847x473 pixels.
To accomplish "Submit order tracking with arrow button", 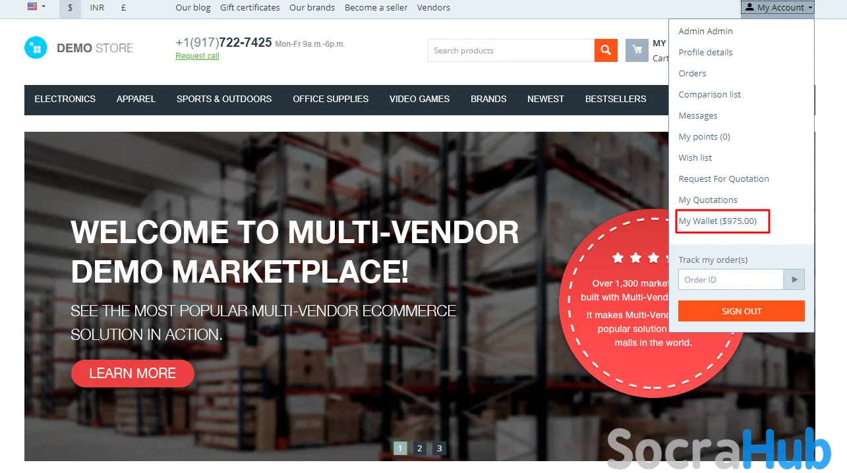I will click(794, 279).
